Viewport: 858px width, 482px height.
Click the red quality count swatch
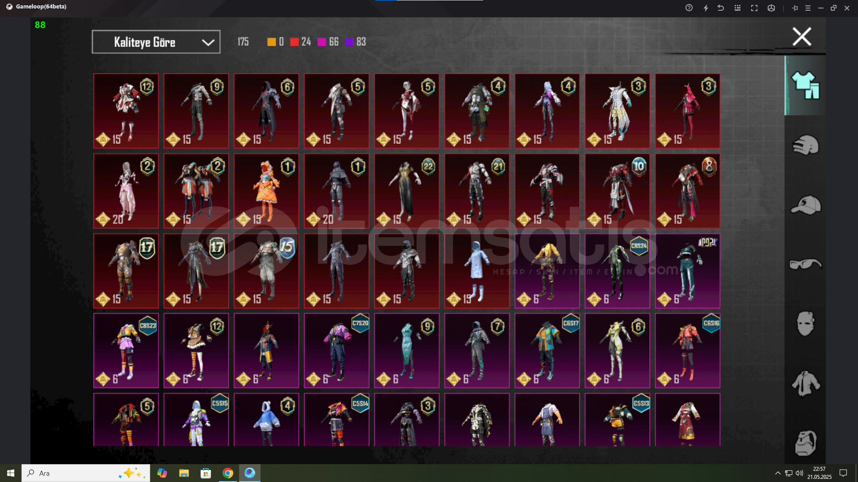(x=294, y=42)
